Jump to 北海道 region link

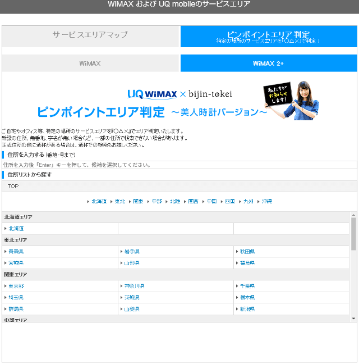(x=99, y=201)
